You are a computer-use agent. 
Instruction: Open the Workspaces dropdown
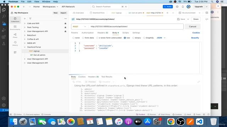point(50,7)
